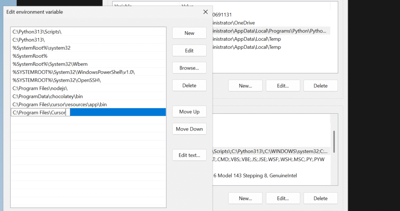The image size is (400, 211).
Task: Delete the selected path entry
Action: coord(189,86)
